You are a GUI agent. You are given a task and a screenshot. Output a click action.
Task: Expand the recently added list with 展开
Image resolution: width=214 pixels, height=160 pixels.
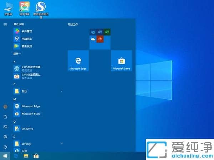(x=17, y=54)
